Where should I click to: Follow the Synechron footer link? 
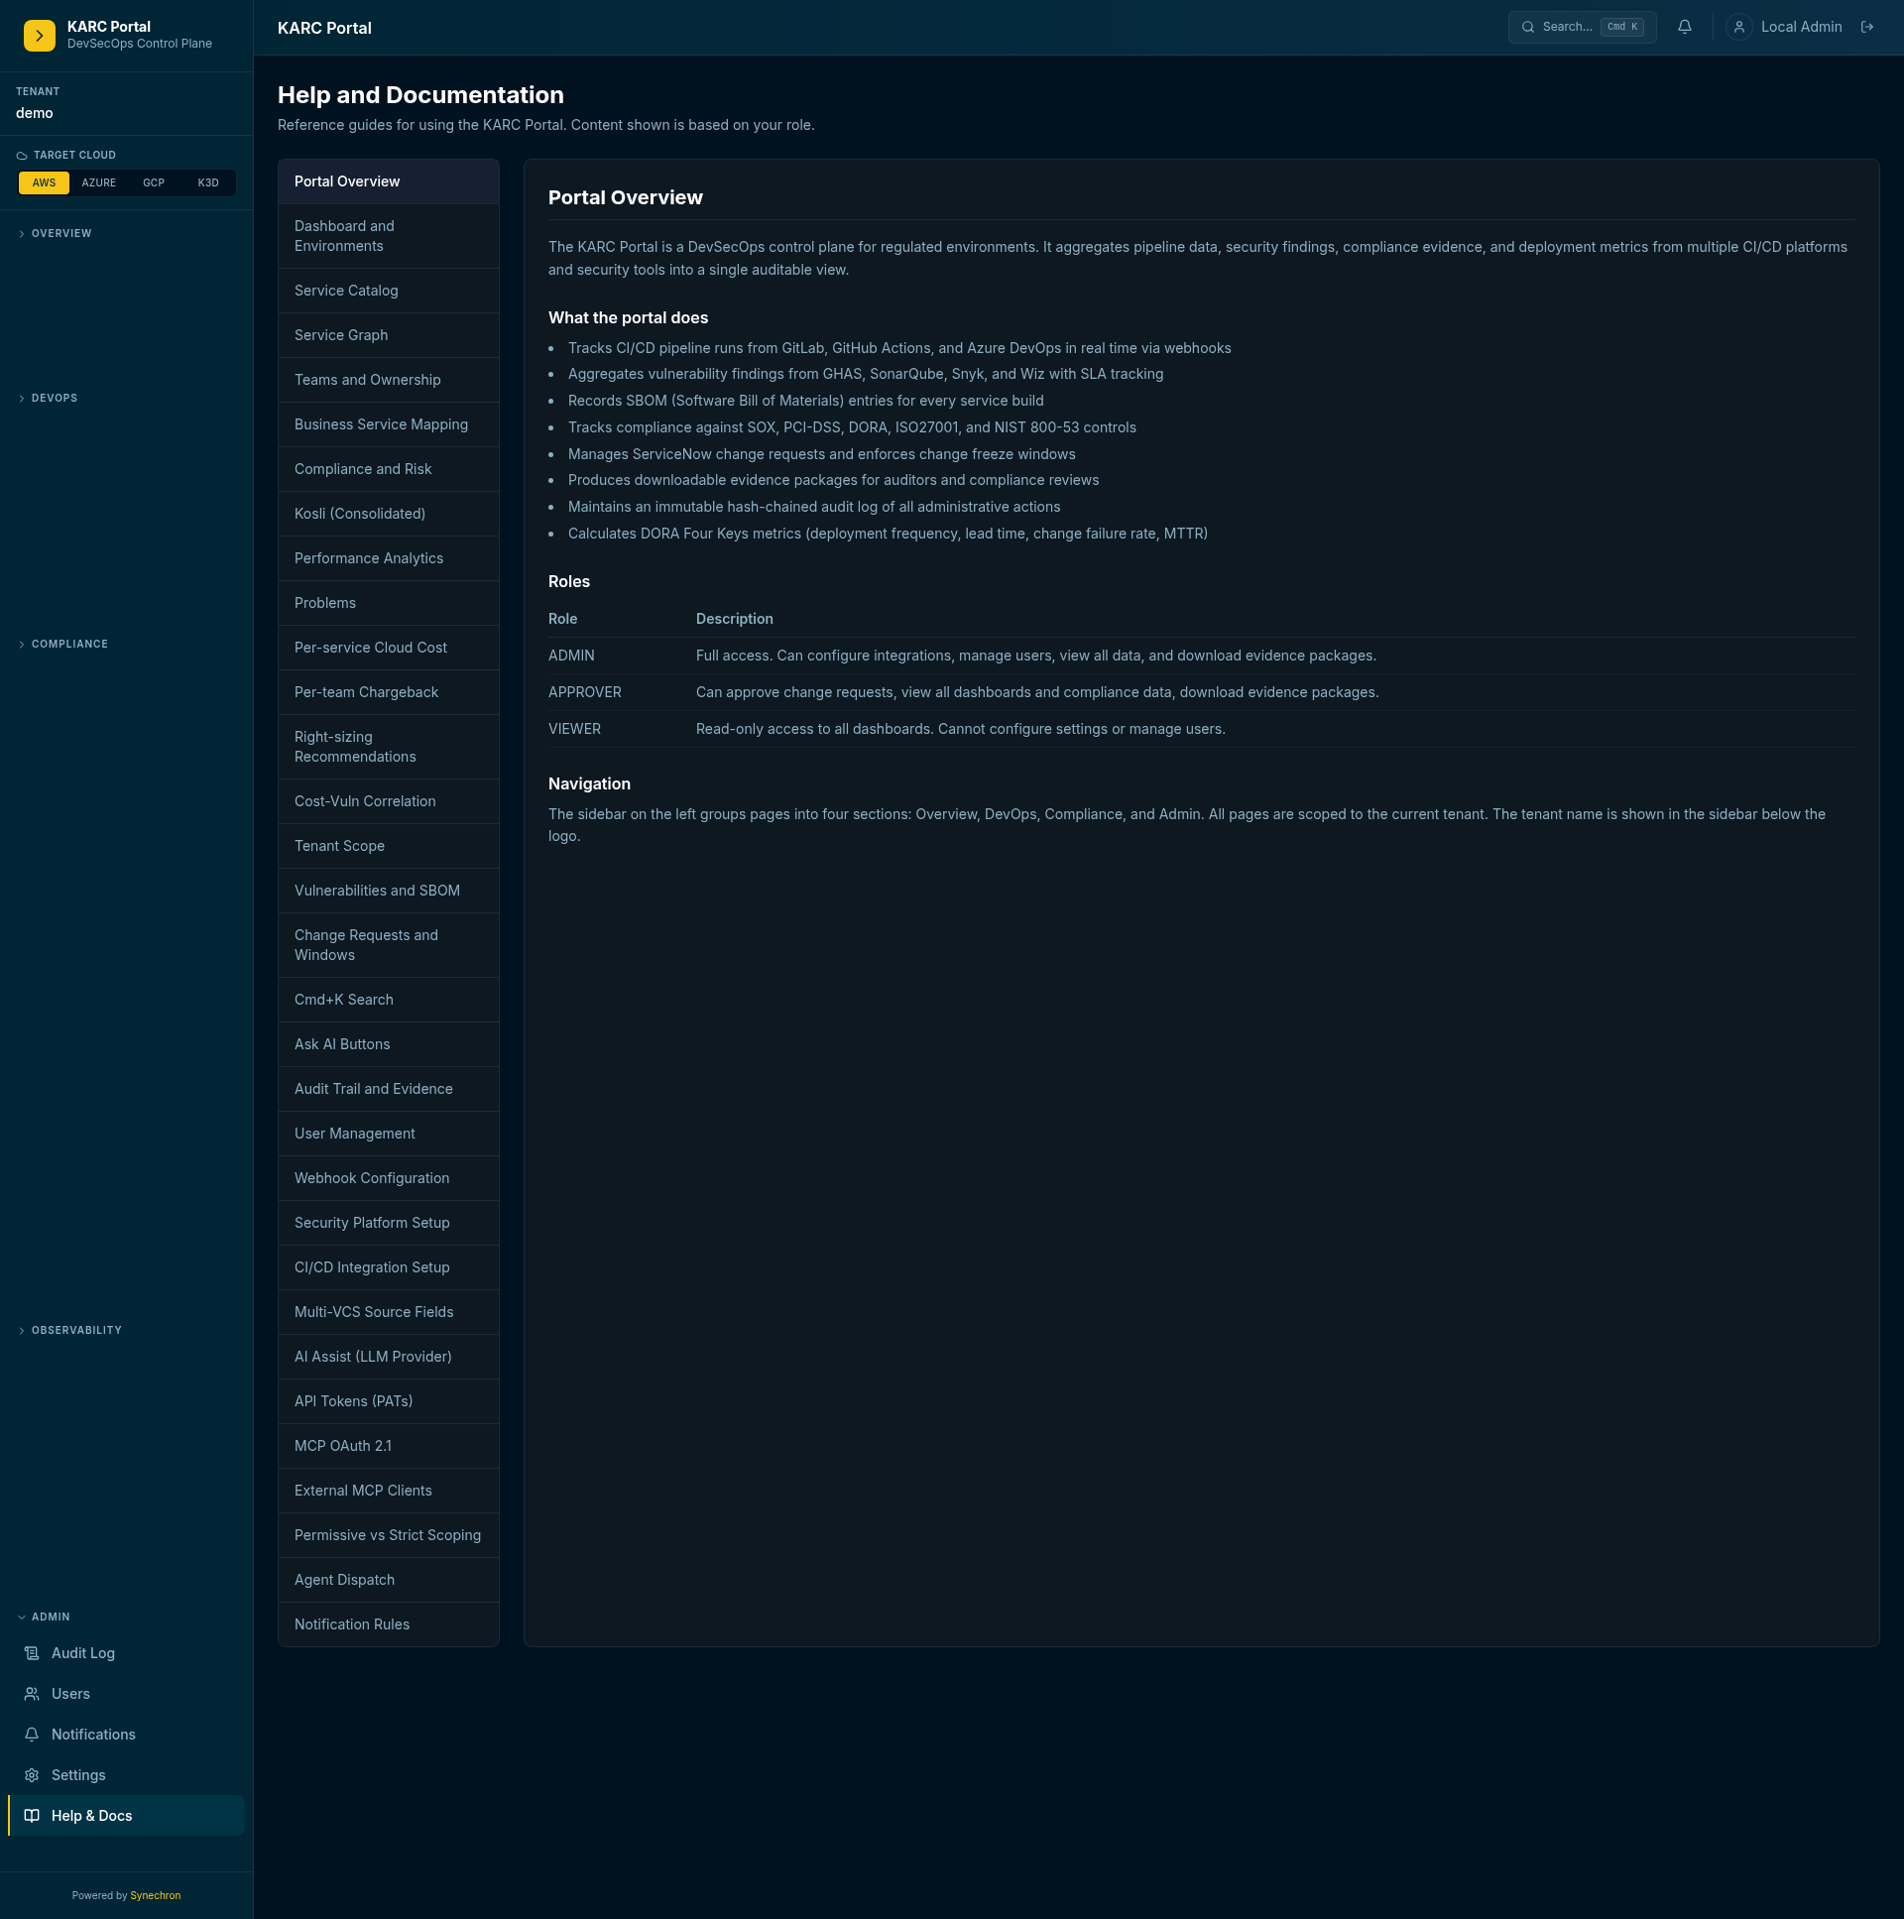[x=156, y=1896]
